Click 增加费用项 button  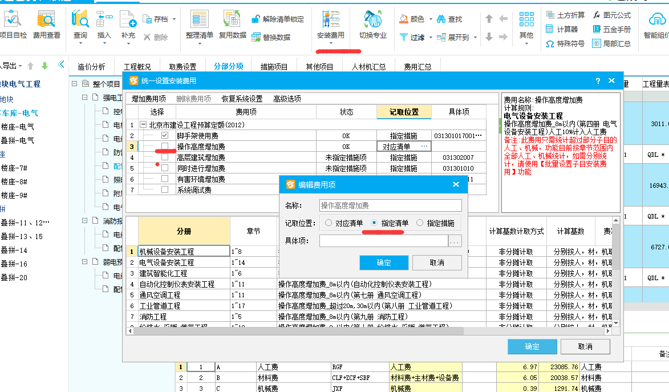click(x=148, y=99)
